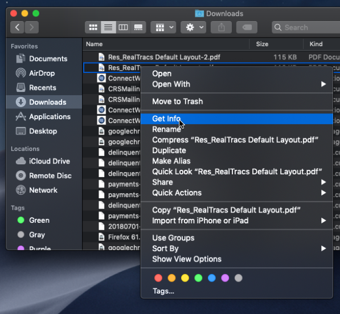Viewport: 340px width, 314px height.
Task: Select Downloads in the sidebar
Action: click(44, 102)
